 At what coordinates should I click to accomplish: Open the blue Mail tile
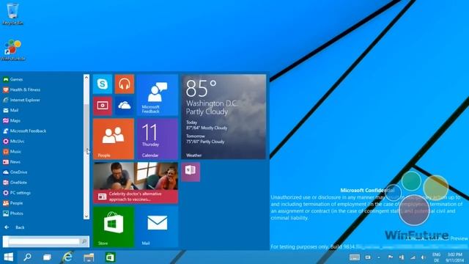(158, 227)
